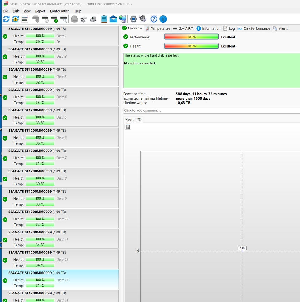The image size is (300, 302).
Task: Click the Performance 100 % gradient bar
Action: [191, 37]
